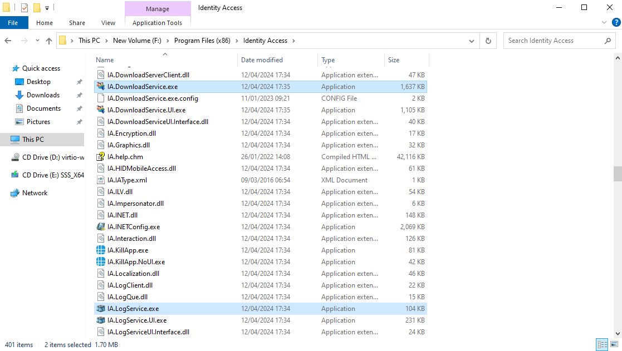Click New folder icon in title bar
Screen dimensions: 622x351
click(37, 8)
